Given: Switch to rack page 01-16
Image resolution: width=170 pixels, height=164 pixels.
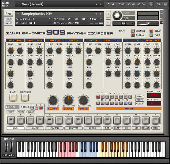Looking at the screenshot, I should (x=111, y=4).
